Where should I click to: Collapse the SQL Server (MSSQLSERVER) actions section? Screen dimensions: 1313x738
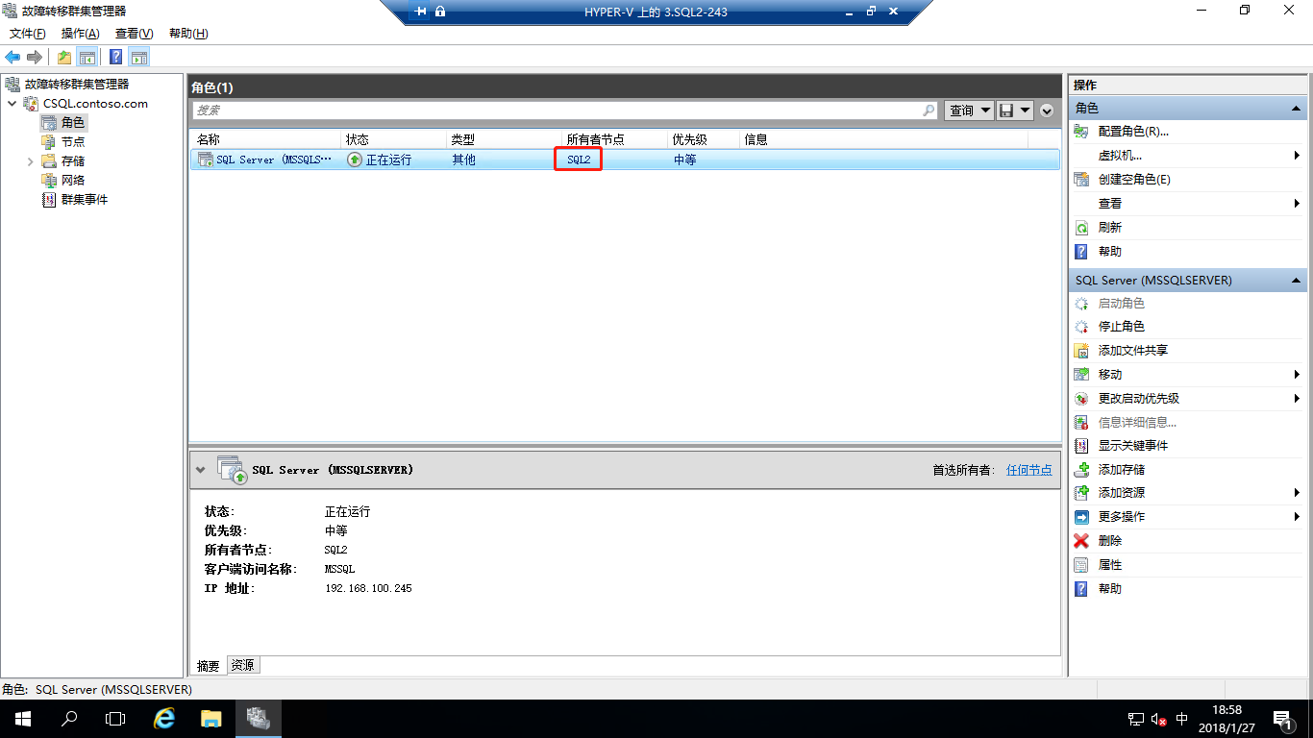[1298, 281]
